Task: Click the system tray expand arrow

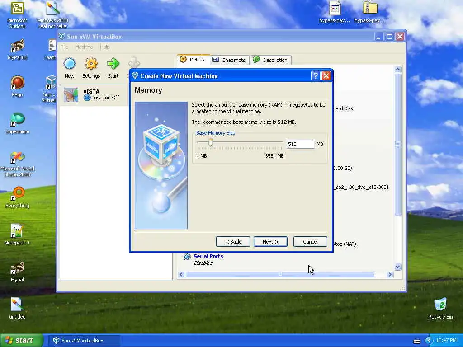Action: coord(429,341)
